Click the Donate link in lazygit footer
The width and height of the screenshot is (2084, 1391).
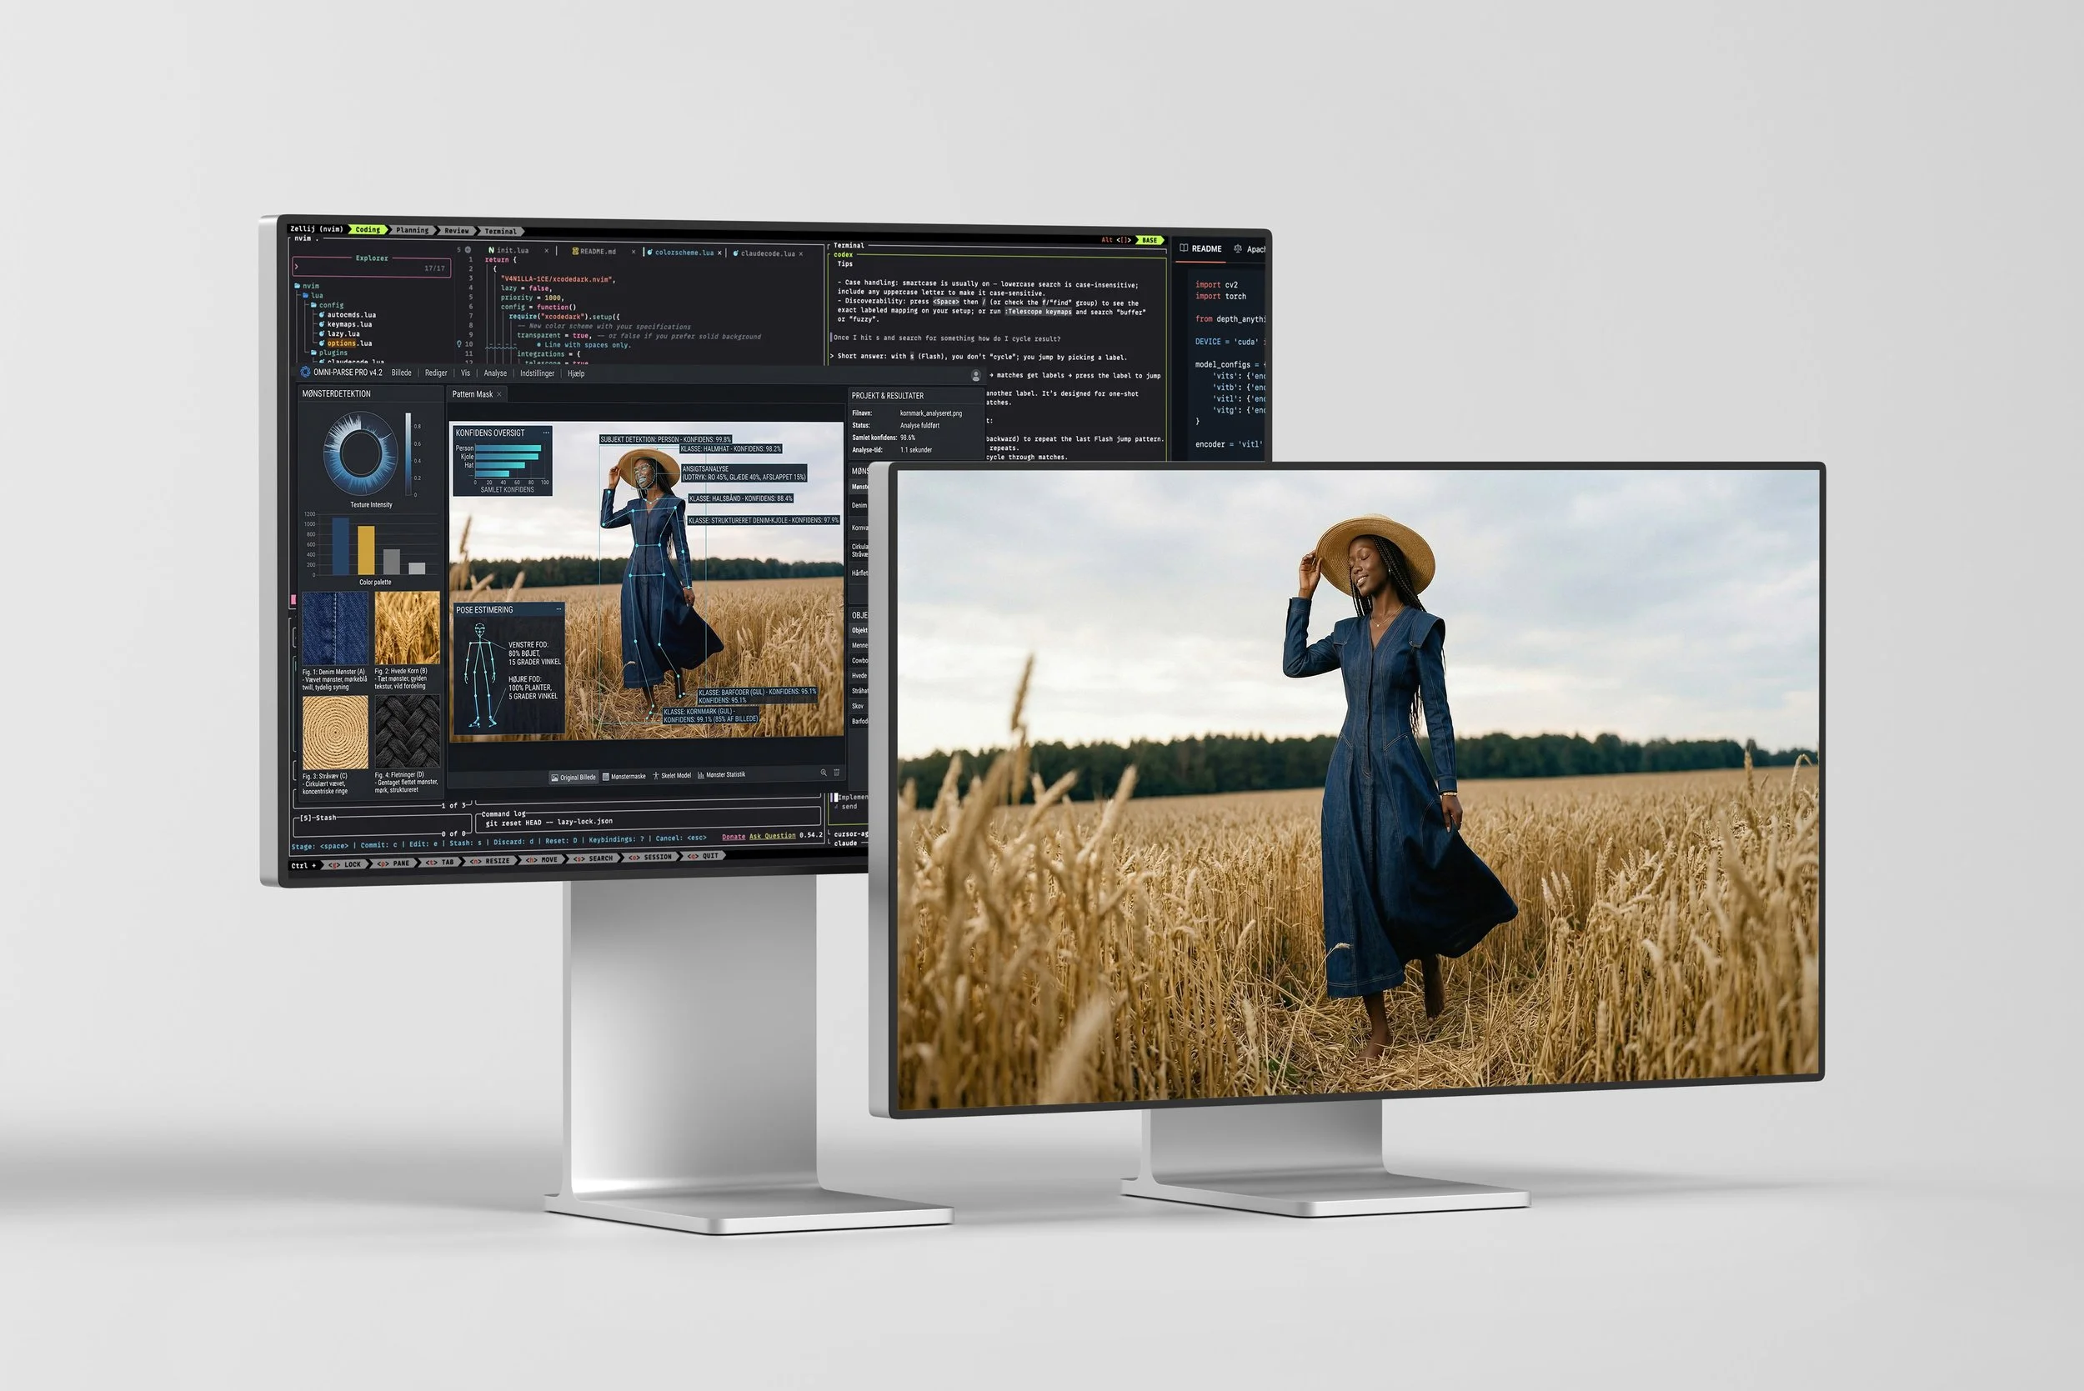(x=734, y=837)
